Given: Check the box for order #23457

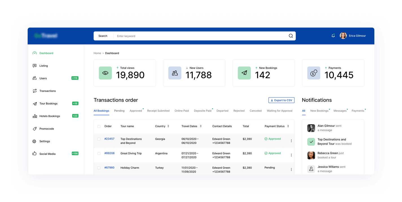Looking at the screenshot, I should click(x=99, y=139).
